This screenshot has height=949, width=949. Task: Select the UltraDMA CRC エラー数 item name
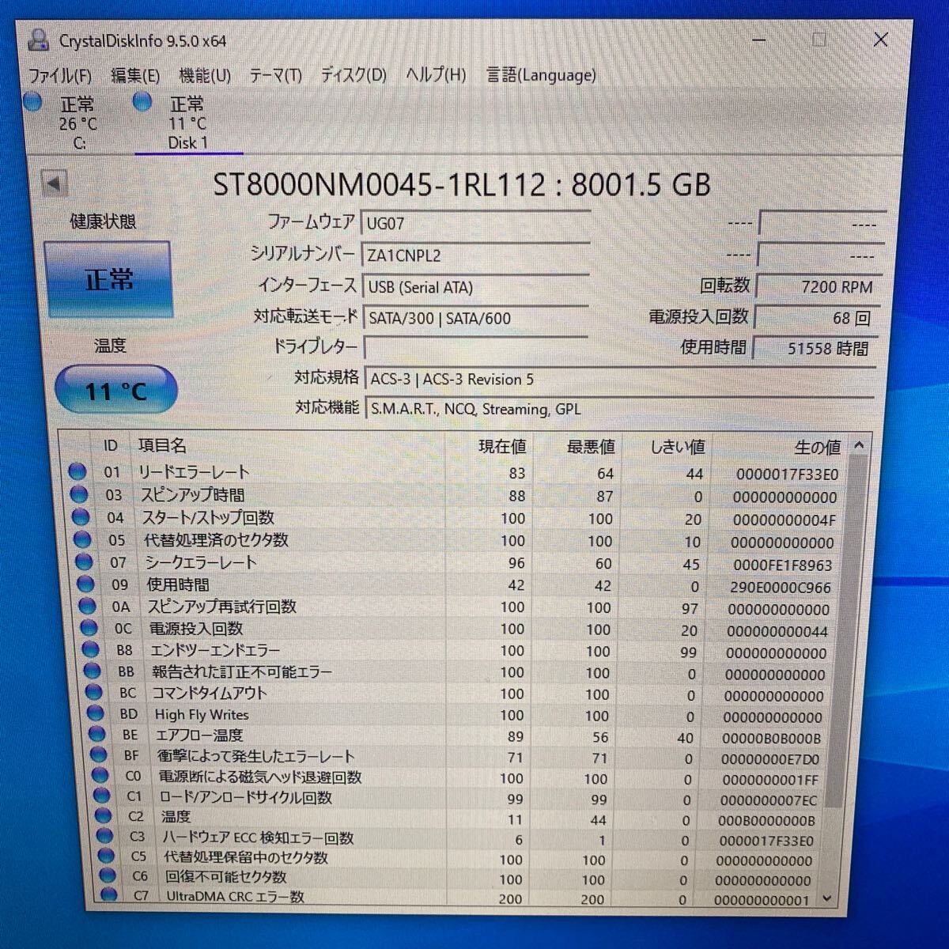click(235, 896)
